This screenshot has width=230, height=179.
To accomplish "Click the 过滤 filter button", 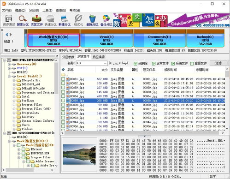I will 218,63.
